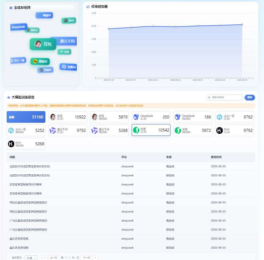Jump to last page with » button
This screenshot has width=264, height=260.
pyautogui.click(x=95, y=258)
